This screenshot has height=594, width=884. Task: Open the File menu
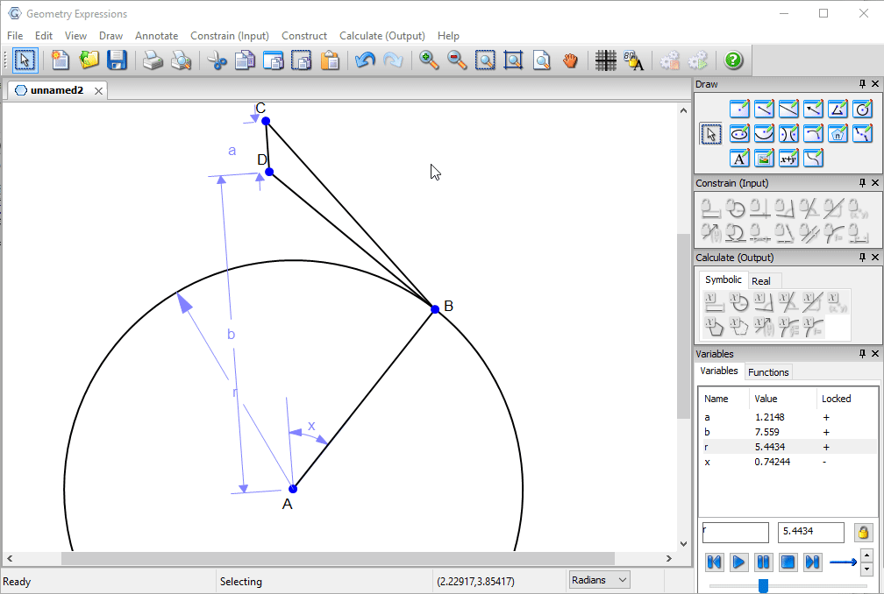15,35
